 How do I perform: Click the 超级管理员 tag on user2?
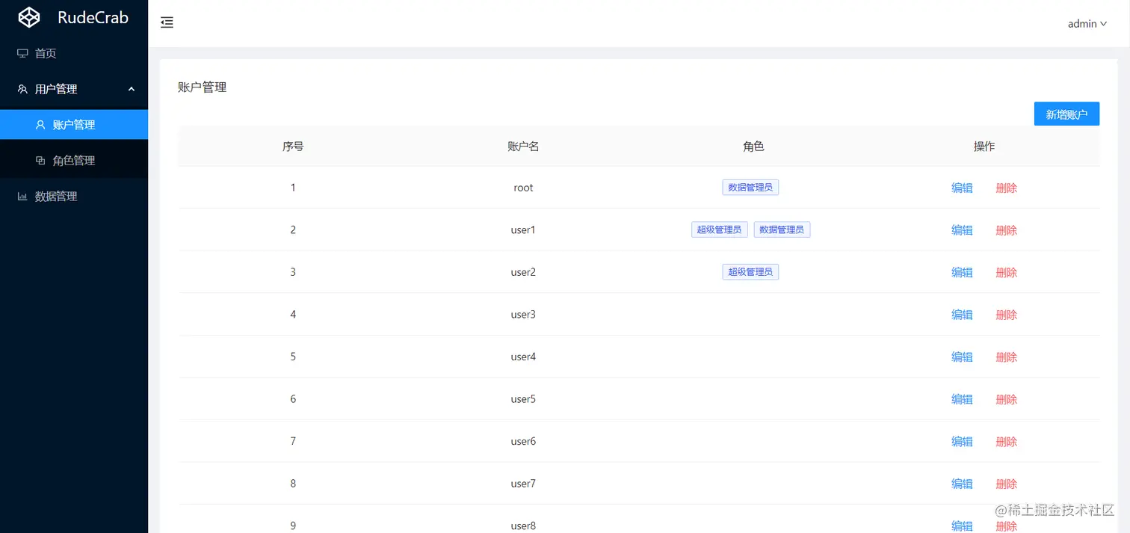(750, 272)
